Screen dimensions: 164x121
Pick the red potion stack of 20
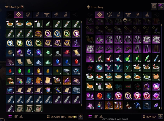coord(109,58)
